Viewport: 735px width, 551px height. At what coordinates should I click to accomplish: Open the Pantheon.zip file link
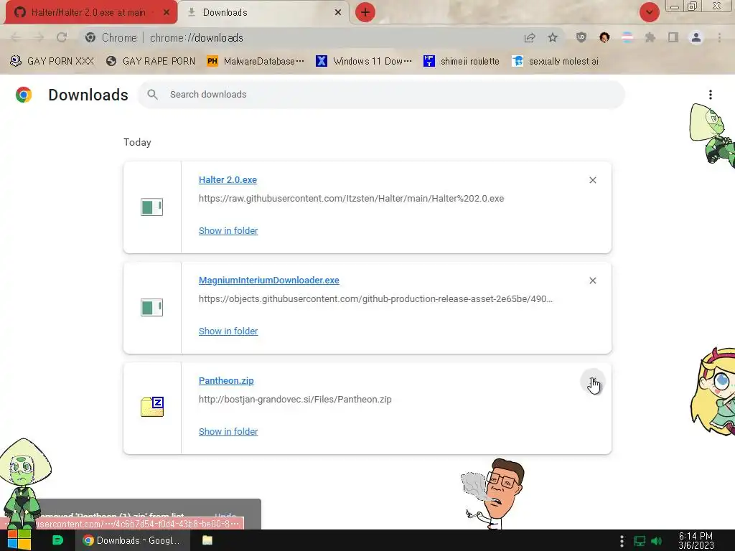(226, 381)
